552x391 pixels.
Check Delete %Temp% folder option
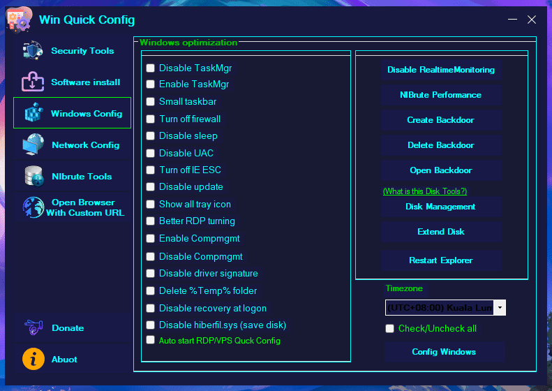150,290
